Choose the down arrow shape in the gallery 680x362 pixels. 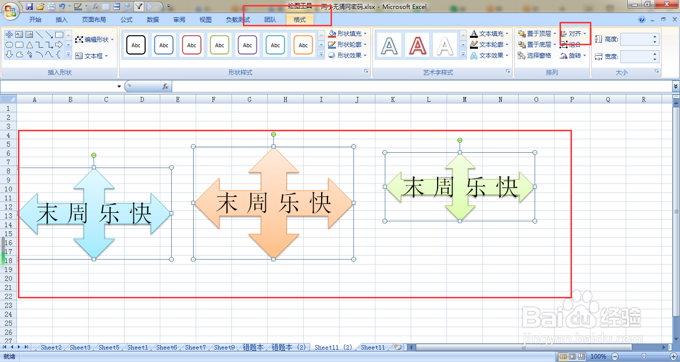pos(9,54)
